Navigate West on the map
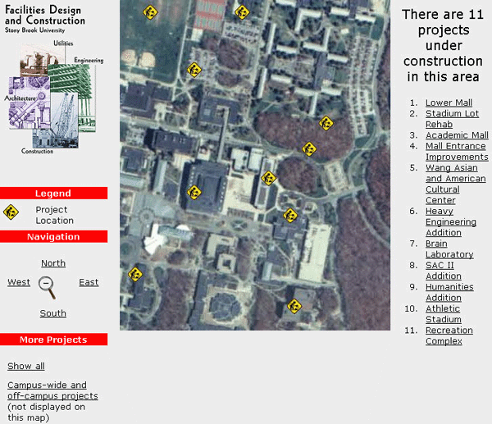This screenshot has width=492, height=424. coord(19,282)
